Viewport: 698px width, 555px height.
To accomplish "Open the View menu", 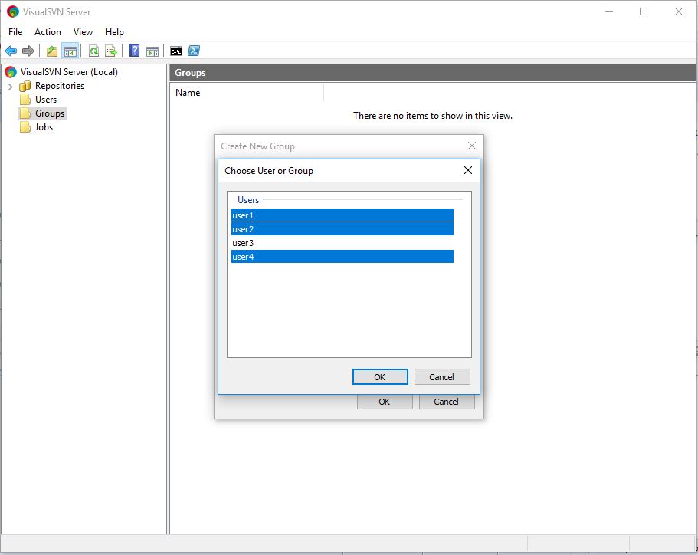I will pyautogui.click(x=83, y=32).
